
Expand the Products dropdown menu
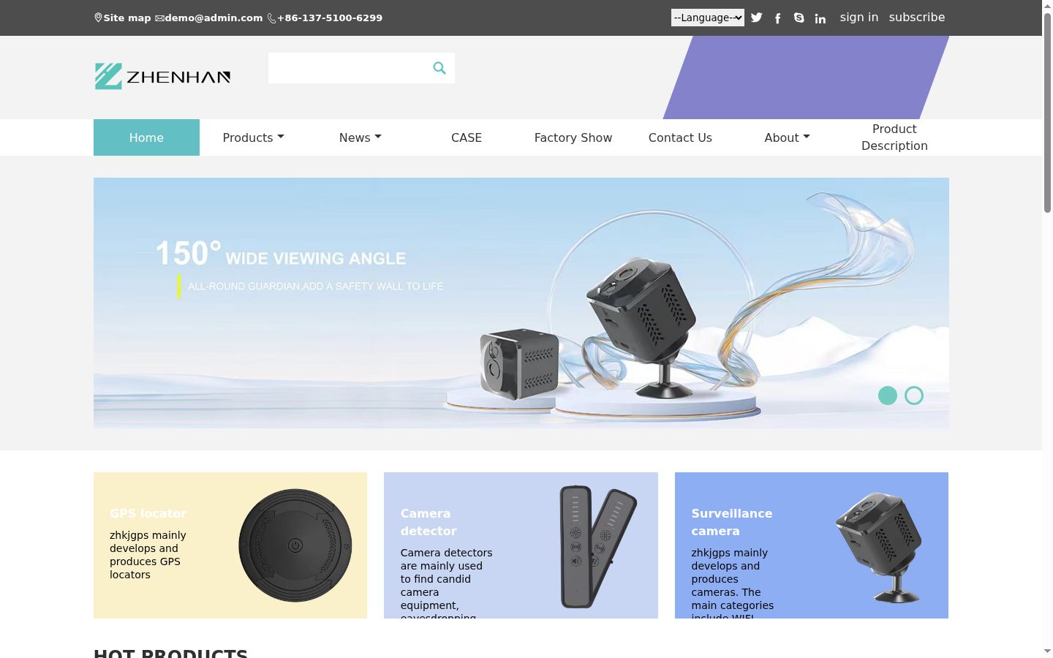pyautogui.click(x=253, y=137)
